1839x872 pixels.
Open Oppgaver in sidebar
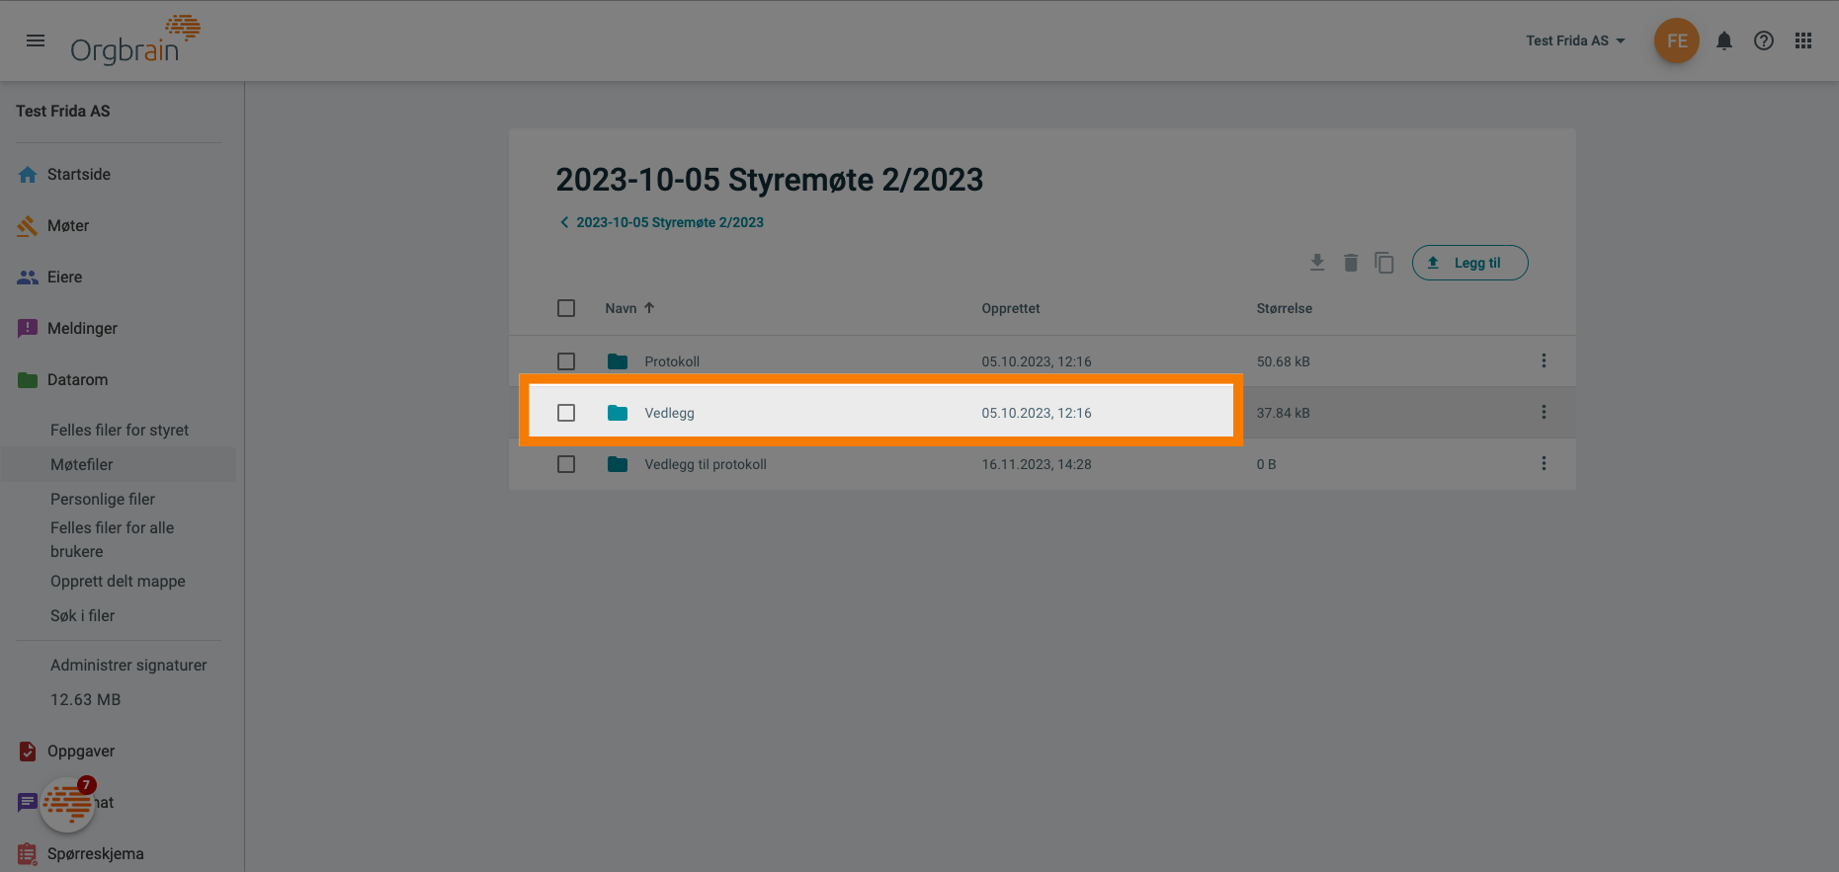point(81,752)
